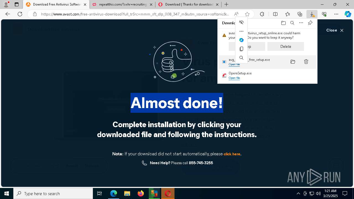Open the Opera taskbar icon

pos(168,193)
